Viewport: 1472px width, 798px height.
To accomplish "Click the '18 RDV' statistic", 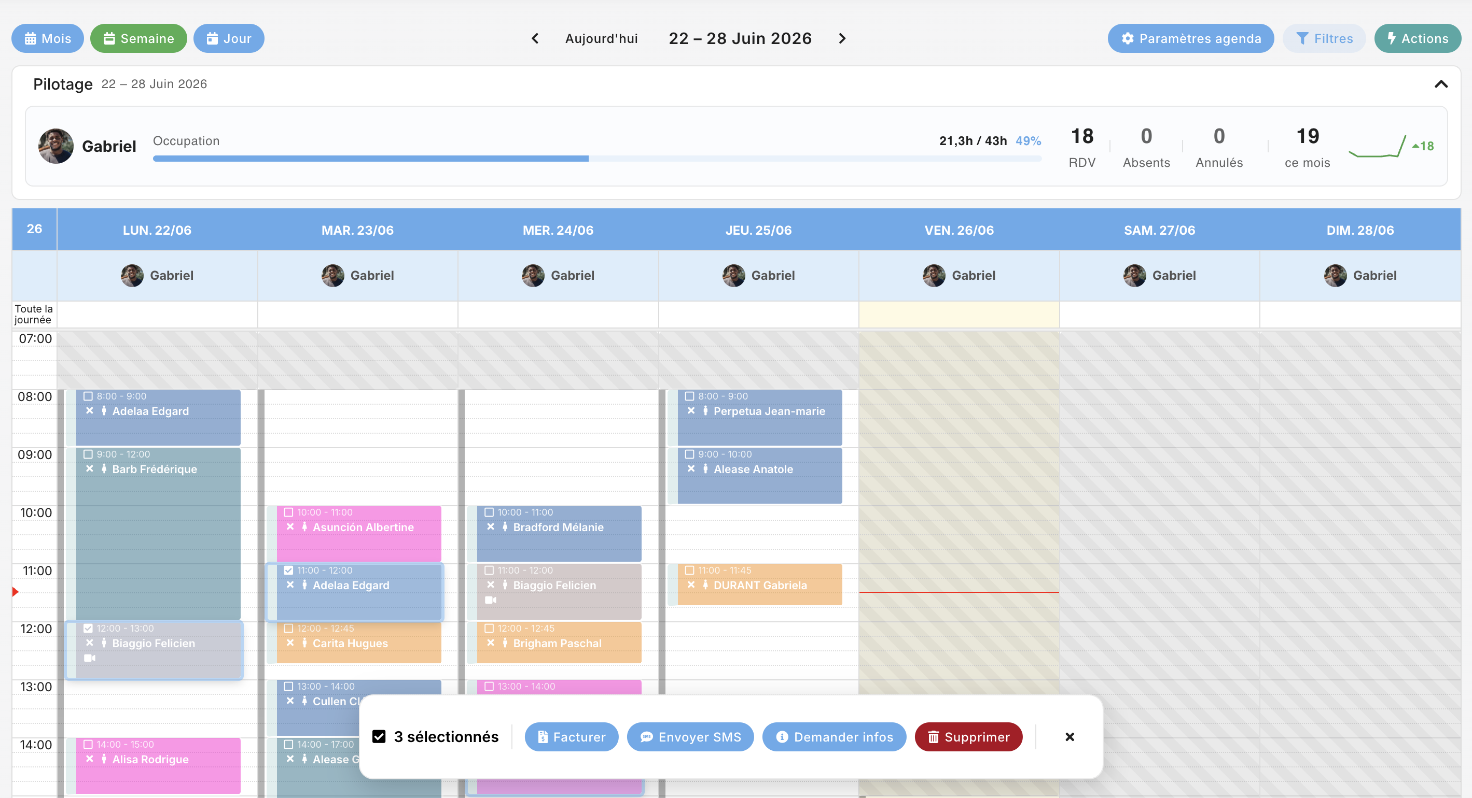I will tap(1082, 147).
